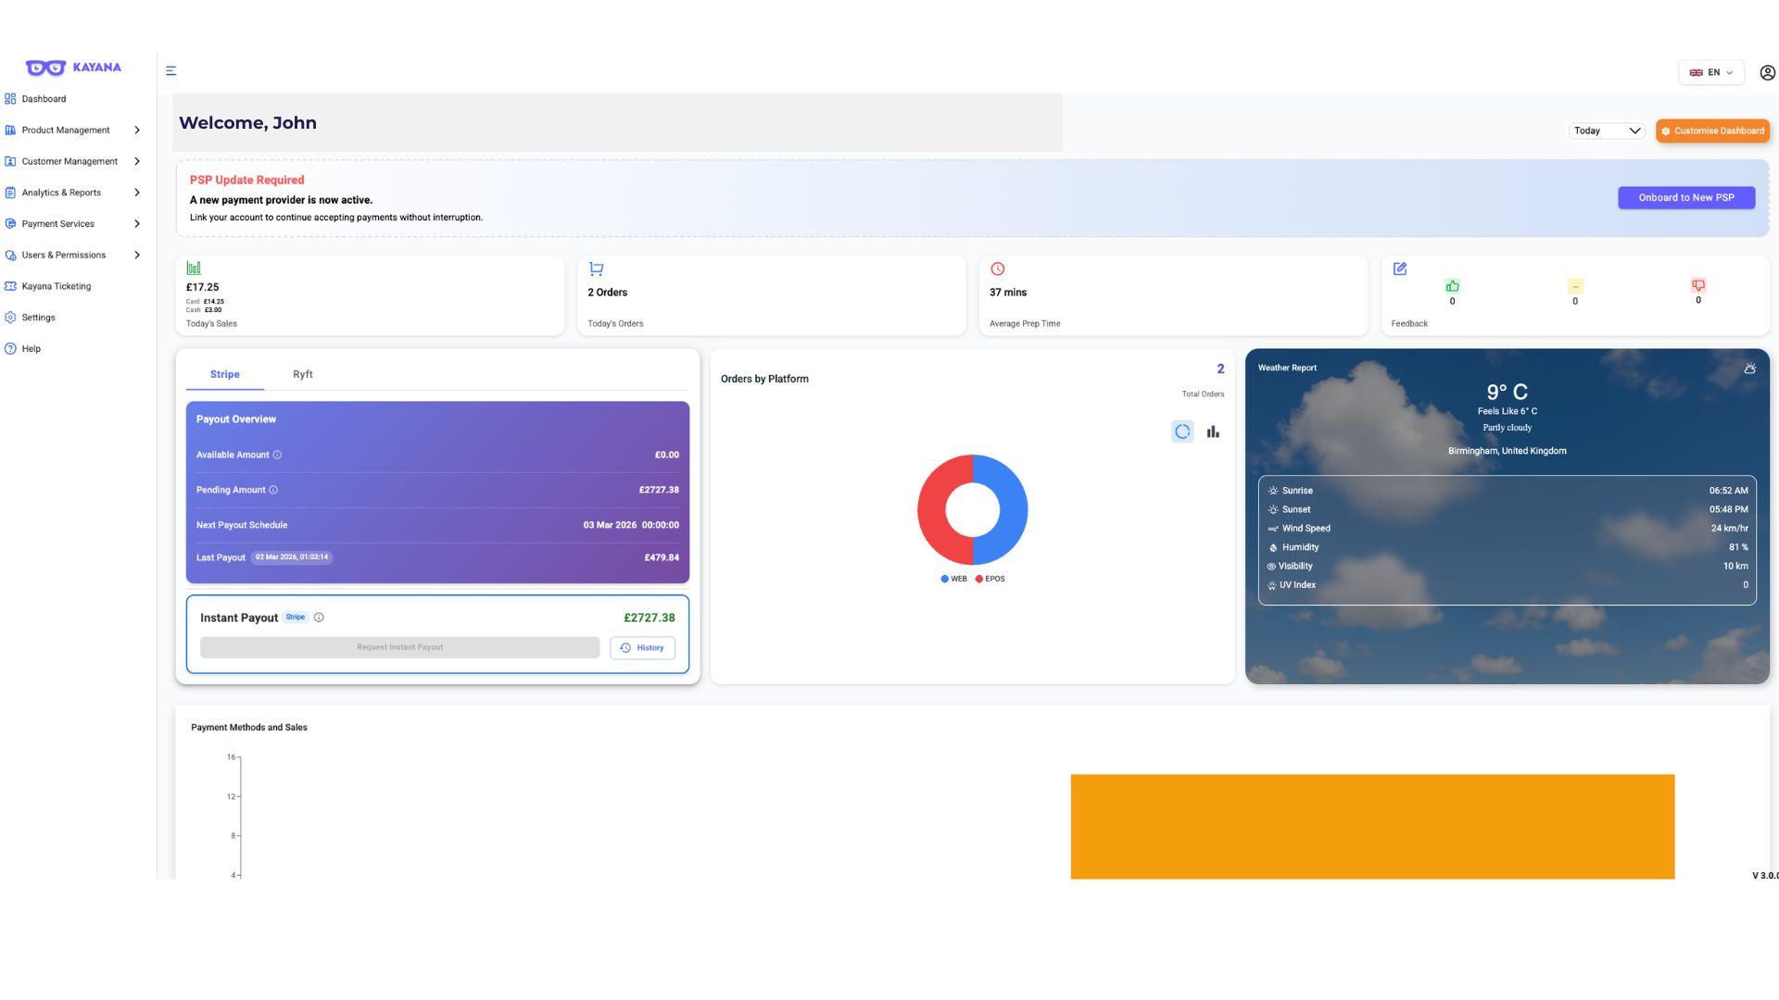The image size is (1779, 1000).
Task: Click the thumbs down feedback icon
Action: pos(1698,285)
